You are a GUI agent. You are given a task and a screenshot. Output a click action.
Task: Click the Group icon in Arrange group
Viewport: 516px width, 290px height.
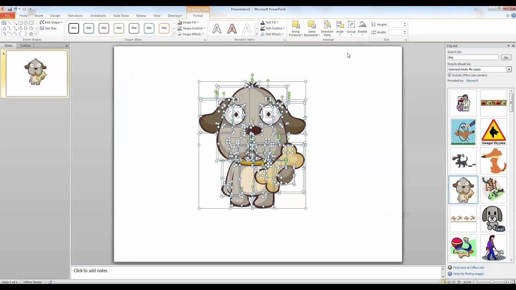tap(351, 25)
